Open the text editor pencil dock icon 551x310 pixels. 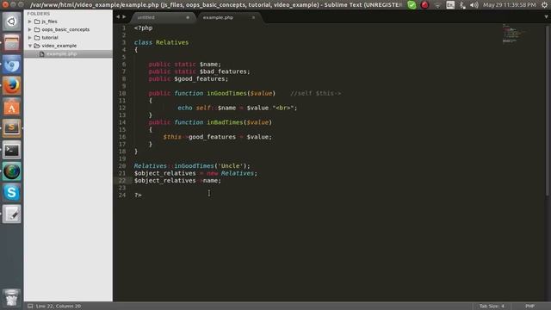(11, 214)
